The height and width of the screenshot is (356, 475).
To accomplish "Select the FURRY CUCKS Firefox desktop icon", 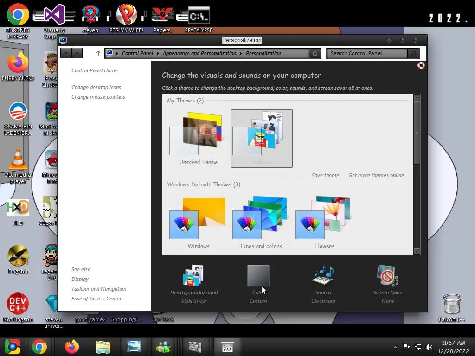I will click(x=18, y=67).
